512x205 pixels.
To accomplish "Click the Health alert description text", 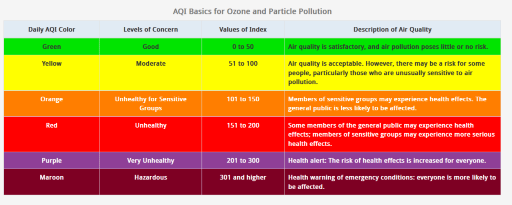I will (387, 161).
